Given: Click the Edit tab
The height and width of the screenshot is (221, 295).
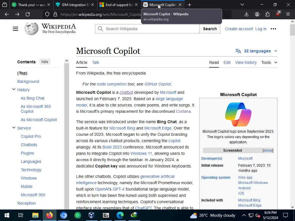Looking at the screenshot, I should (227, 62).
